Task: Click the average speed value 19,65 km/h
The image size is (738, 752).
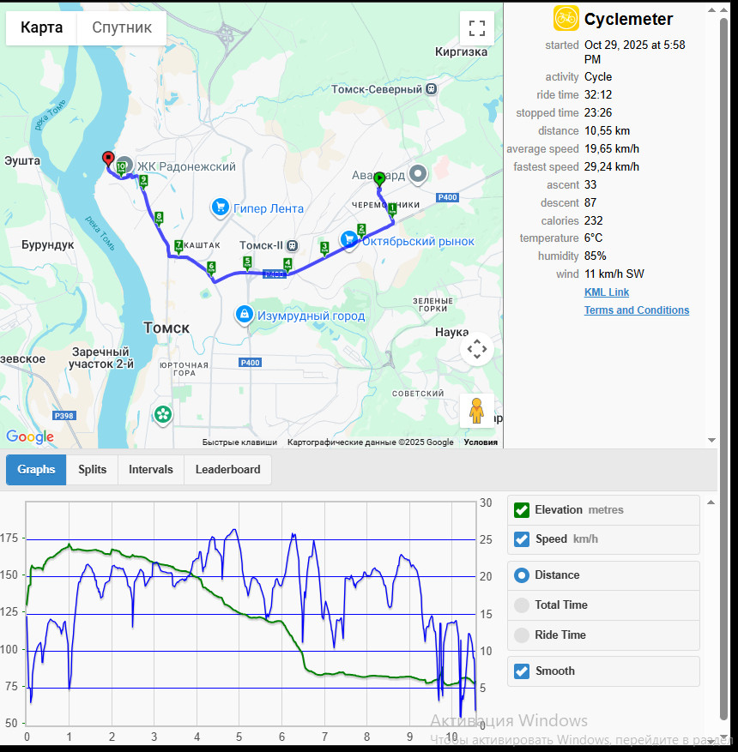Action: (x=612, y=149)
